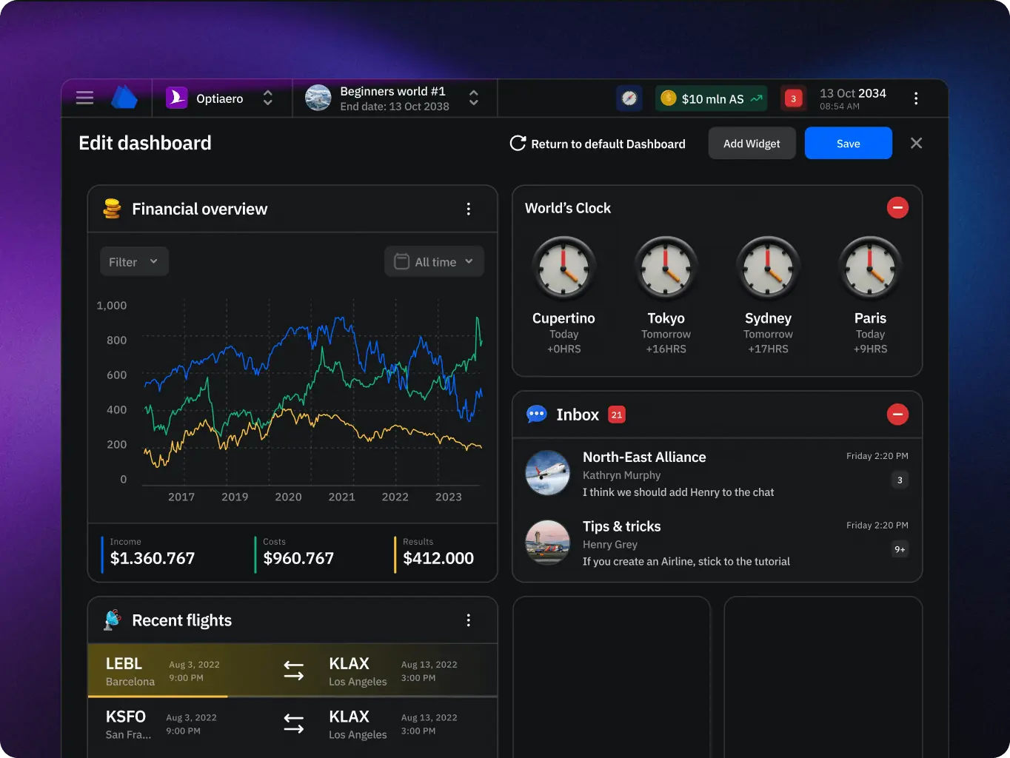Screen dimensions: 1010x758
Task: Open Financial overview options menu
Action: pyautogui.click(x=468, y=209)
